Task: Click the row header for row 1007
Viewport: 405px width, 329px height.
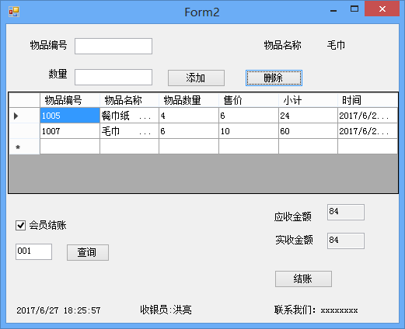Action: [x=24, y=131]
